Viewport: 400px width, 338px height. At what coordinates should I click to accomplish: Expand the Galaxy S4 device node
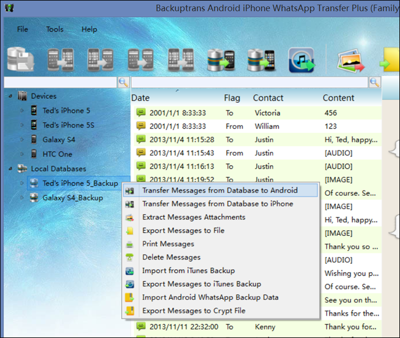[x=22, y=139]
